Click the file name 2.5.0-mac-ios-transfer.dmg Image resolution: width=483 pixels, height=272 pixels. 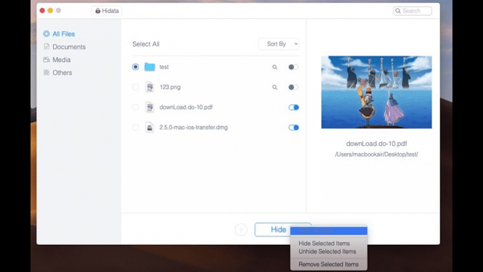coord(193,127)
